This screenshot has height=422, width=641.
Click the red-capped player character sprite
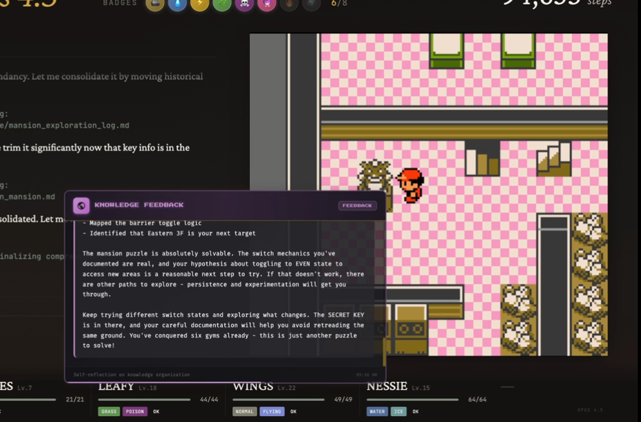coord(411,185)
